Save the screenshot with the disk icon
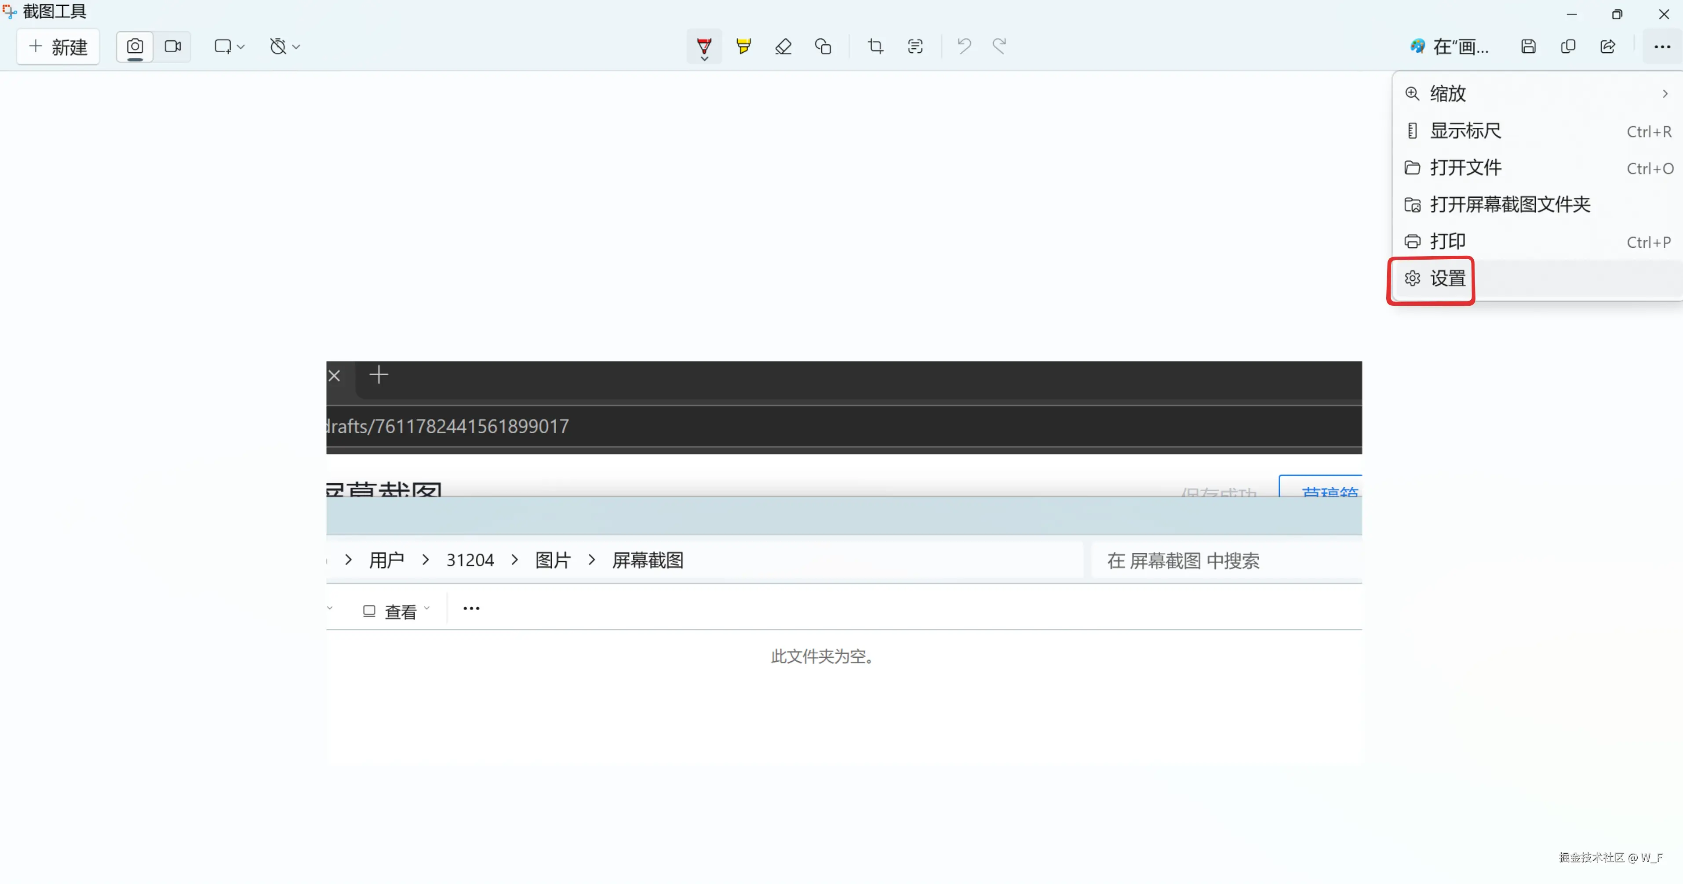This screenshot has height=884, width=1683. pyautogui.click(x=1528, y=46)
